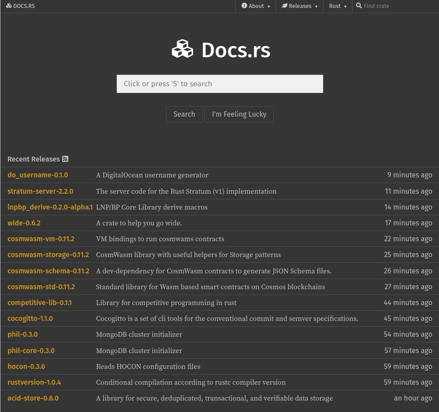Open cosmwasm-storage-0.11.2 crate

[48, 254]
